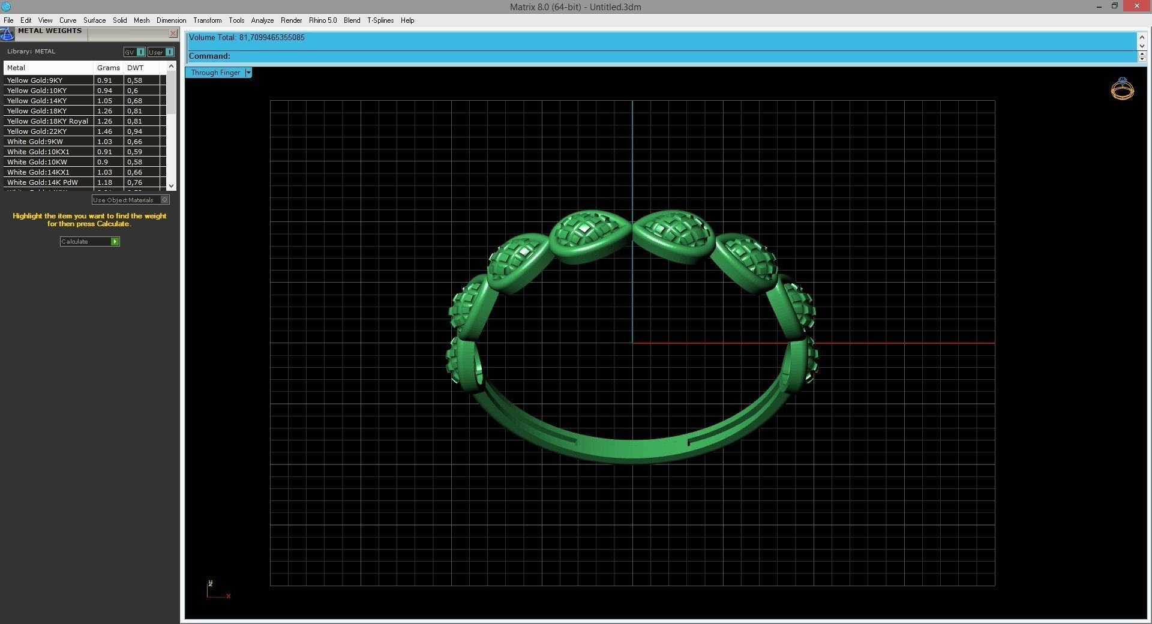
Task: Close the Metal Weights panel
Action: [x=173, y=34]
